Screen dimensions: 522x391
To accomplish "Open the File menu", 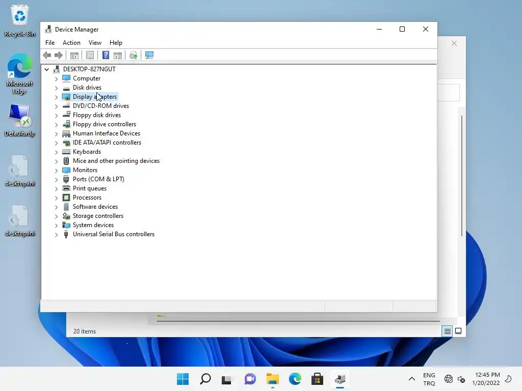I will pos(50,43).
